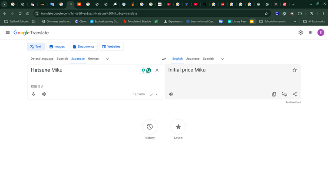Select Spanish as target language
This screenshot has width=328, height=184.
(209, 59)
